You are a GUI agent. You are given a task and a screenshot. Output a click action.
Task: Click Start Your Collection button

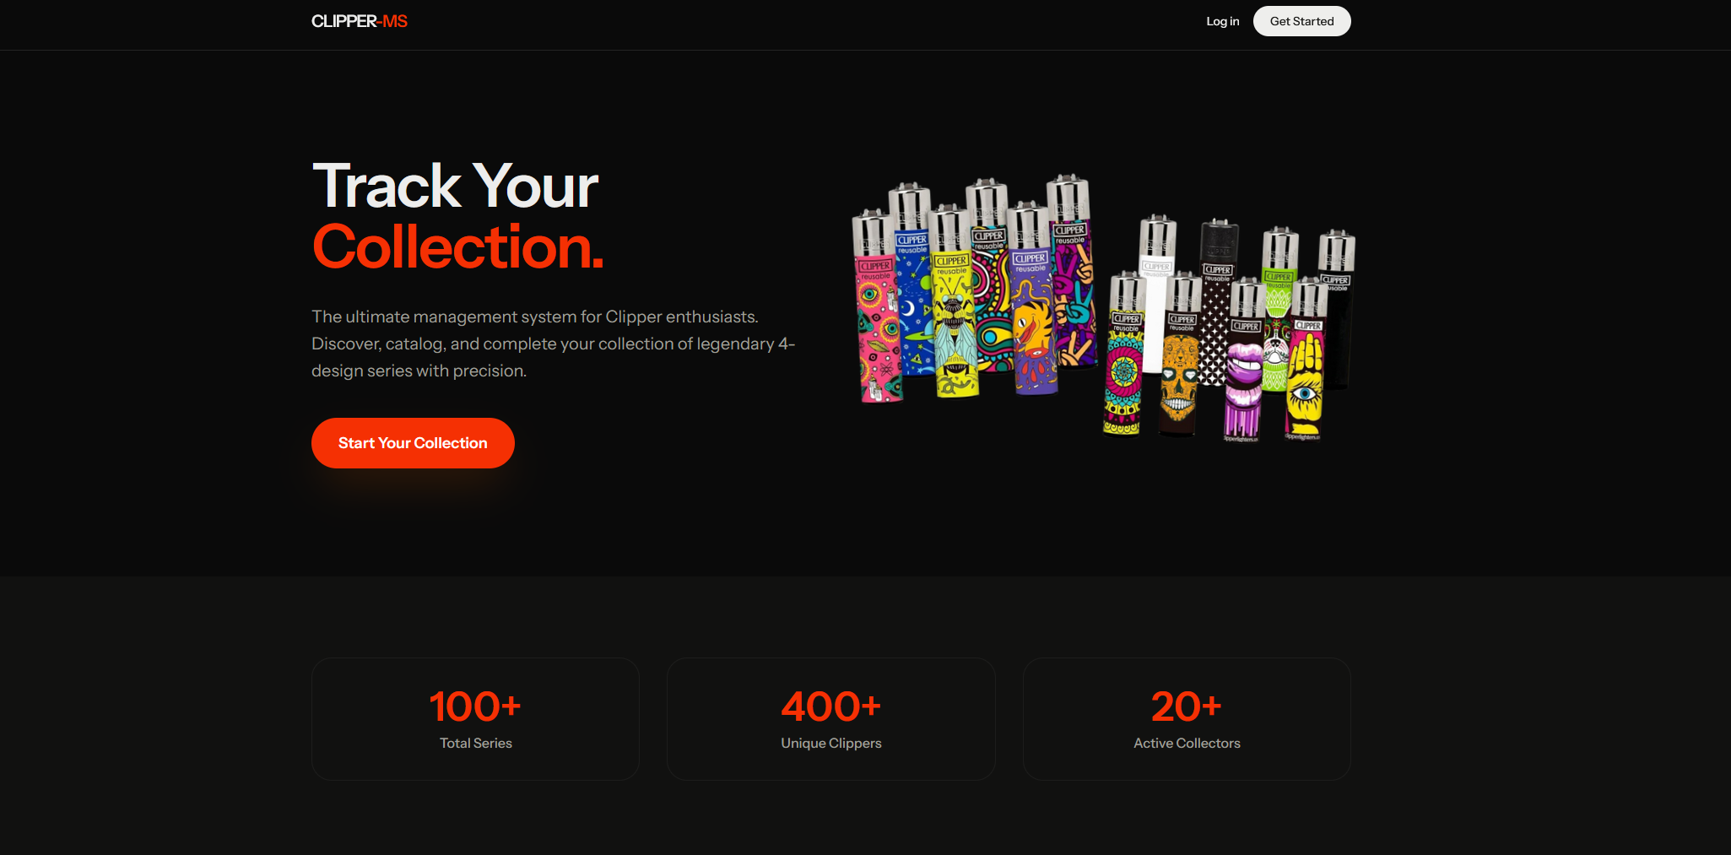[x=413, y=443]
